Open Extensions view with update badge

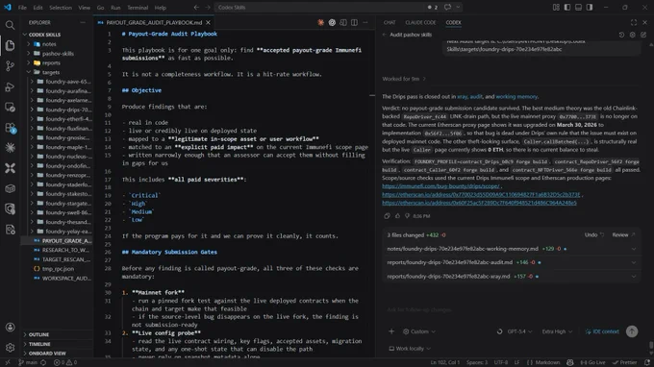pos(10,128)
